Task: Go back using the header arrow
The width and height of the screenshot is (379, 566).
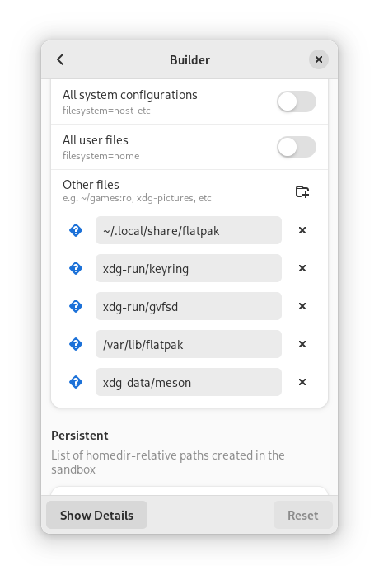Action: point(60,59)
